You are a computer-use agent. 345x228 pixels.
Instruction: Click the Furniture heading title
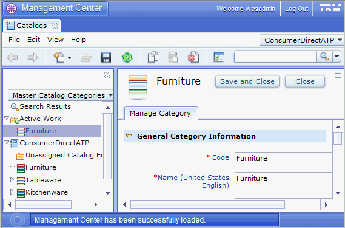pos(178,81)
